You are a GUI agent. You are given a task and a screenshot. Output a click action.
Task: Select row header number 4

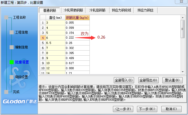pos(43,38)
